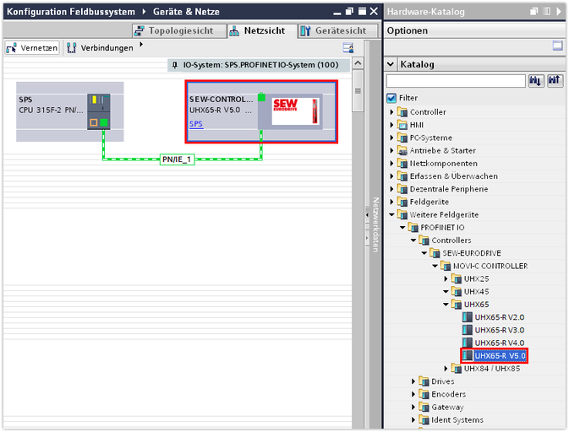Click the Vernetzen button
This screenshot has width=569, height=432.
pos(32,48)
